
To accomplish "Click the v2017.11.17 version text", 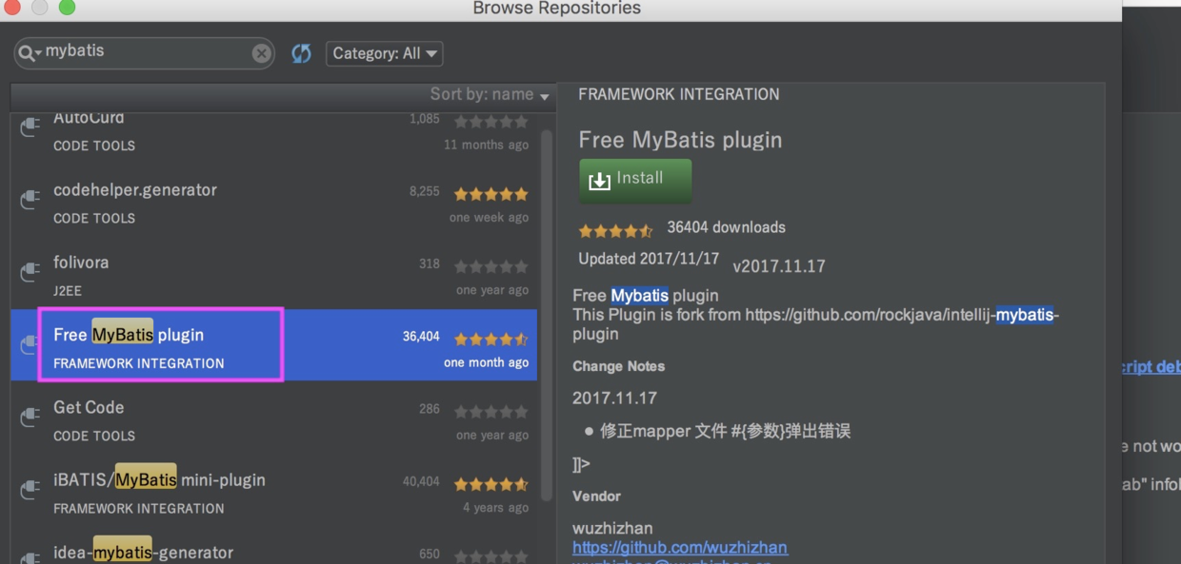I will (x=779, y=266).
